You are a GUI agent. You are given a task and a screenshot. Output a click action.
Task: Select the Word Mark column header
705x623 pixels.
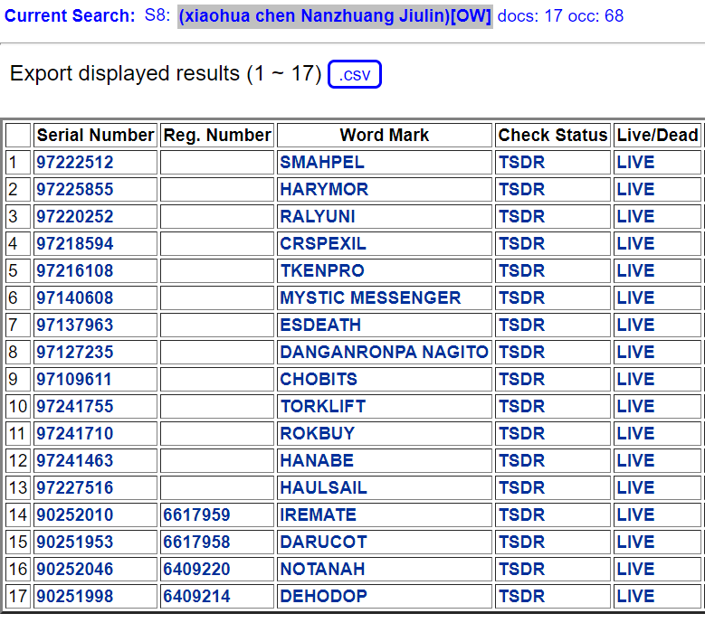(x=384, y=136)
